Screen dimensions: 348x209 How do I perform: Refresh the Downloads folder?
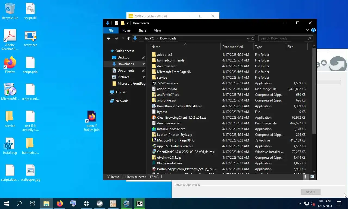click(x=253, y=39)
